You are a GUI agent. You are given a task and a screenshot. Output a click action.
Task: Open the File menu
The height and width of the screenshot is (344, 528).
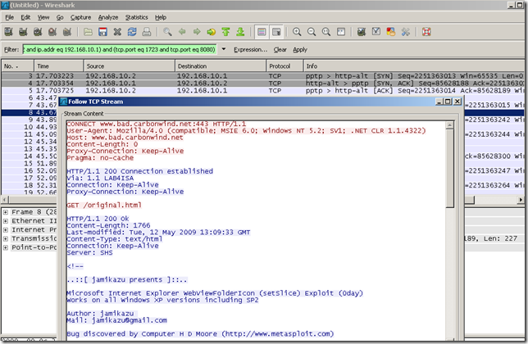pyautogui.click(x=10, y=17)
